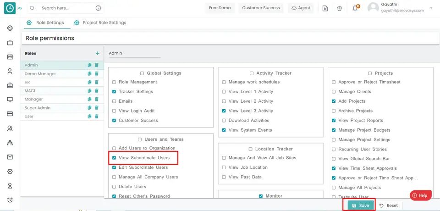Open the mail icon in left sidebar
This screenshot has height=211, width=440.
pyautogui.click(x=10, y=157)
